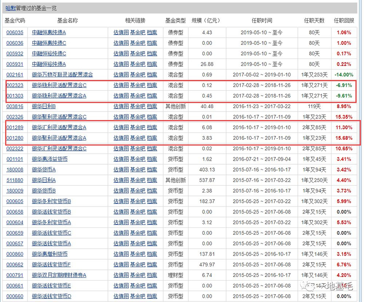Open fund 银华活钱宝货币D link
The height and width of the screenshot is (302, 365).
[x=52, y=296]
